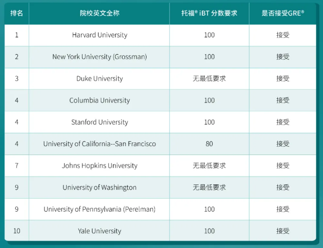Select the Stanford University cell
The width and height of the screenshot is (323, 248).
(99, 122)
